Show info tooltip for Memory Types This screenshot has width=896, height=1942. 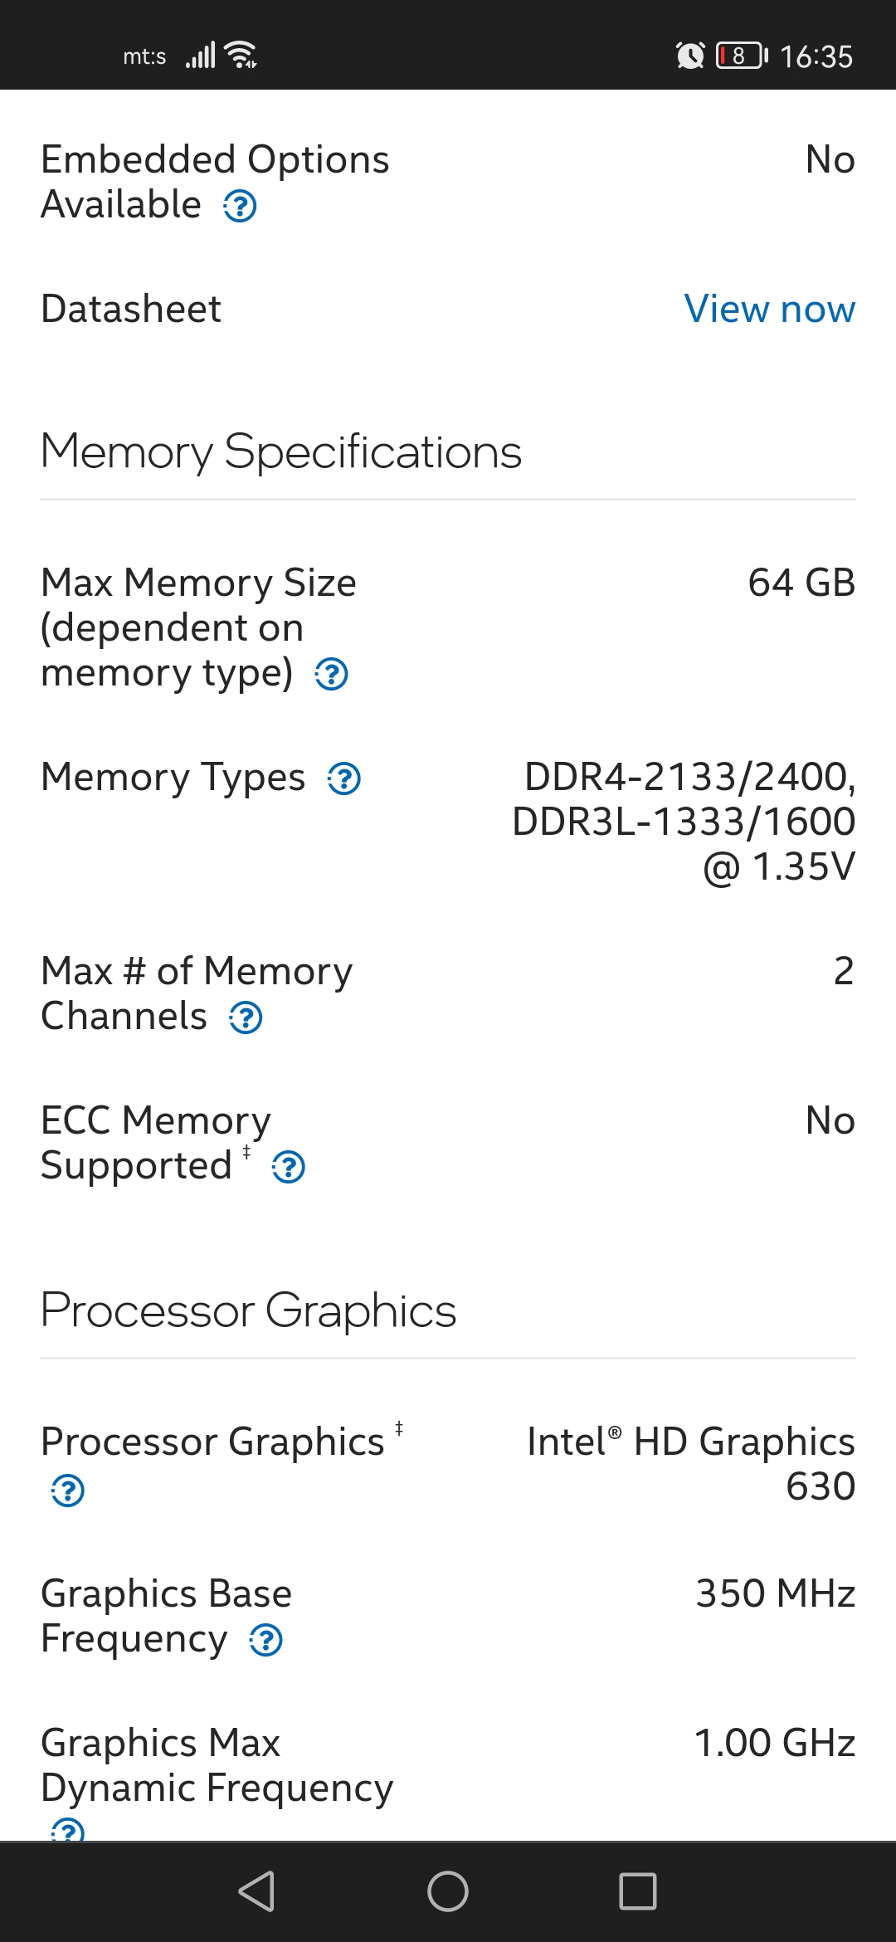(x=343, y=778)
